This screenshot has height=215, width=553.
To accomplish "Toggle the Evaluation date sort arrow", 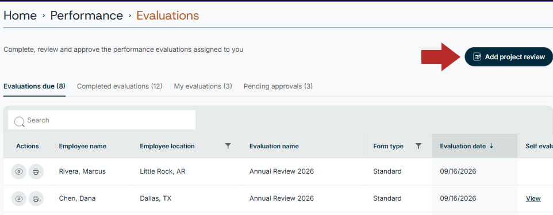I will 491,146.
